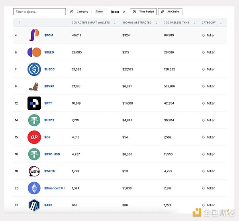Open the $BSC-USD token link
239x221 pixels.
coord(52,154)
